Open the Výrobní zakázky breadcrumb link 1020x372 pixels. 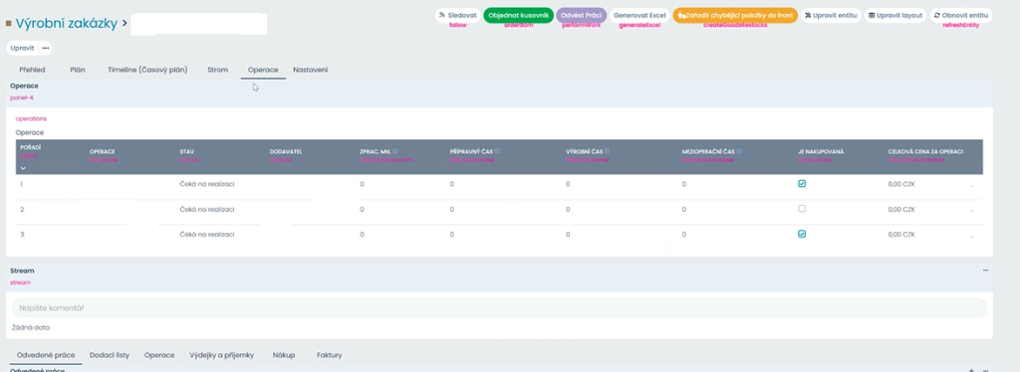(x=67, y=23)
